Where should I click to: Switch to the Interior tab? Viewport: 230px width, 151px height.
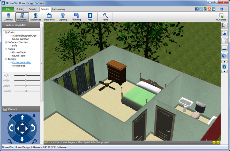(x=45, y=9)
